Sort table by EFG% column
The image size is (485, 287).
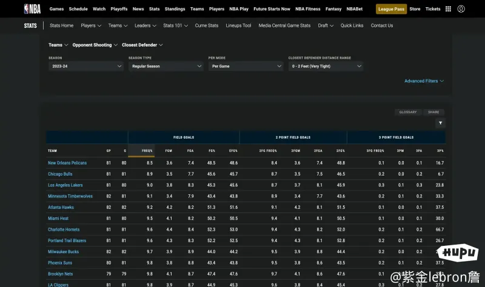point(233,151)
